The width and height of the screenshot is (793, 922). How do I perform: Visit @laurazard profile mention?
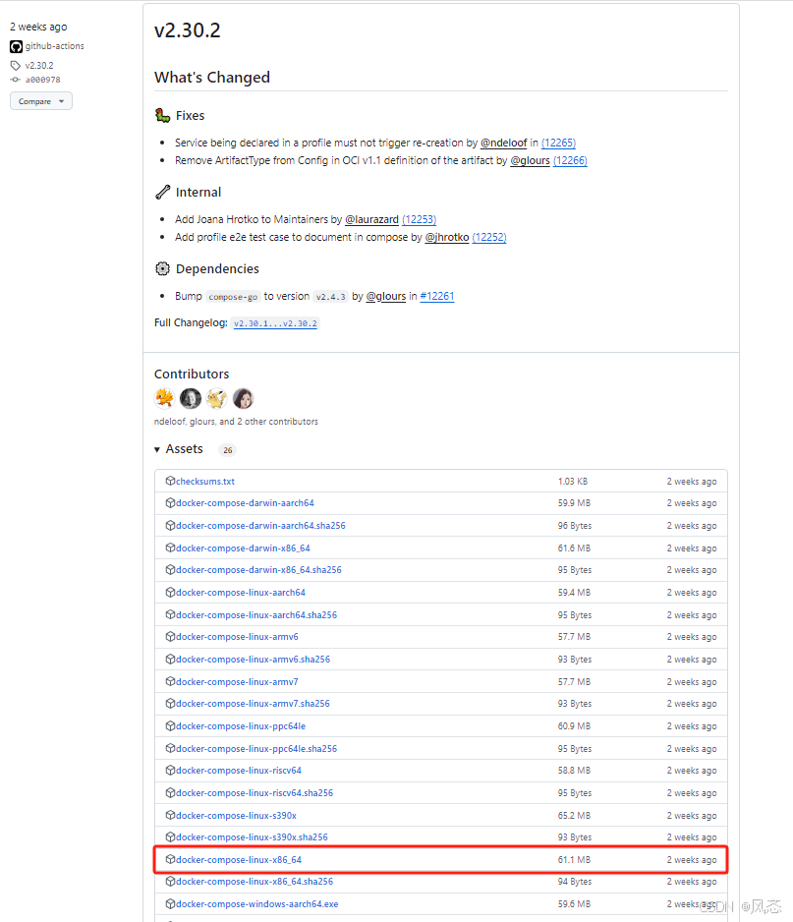click(372, 219)
